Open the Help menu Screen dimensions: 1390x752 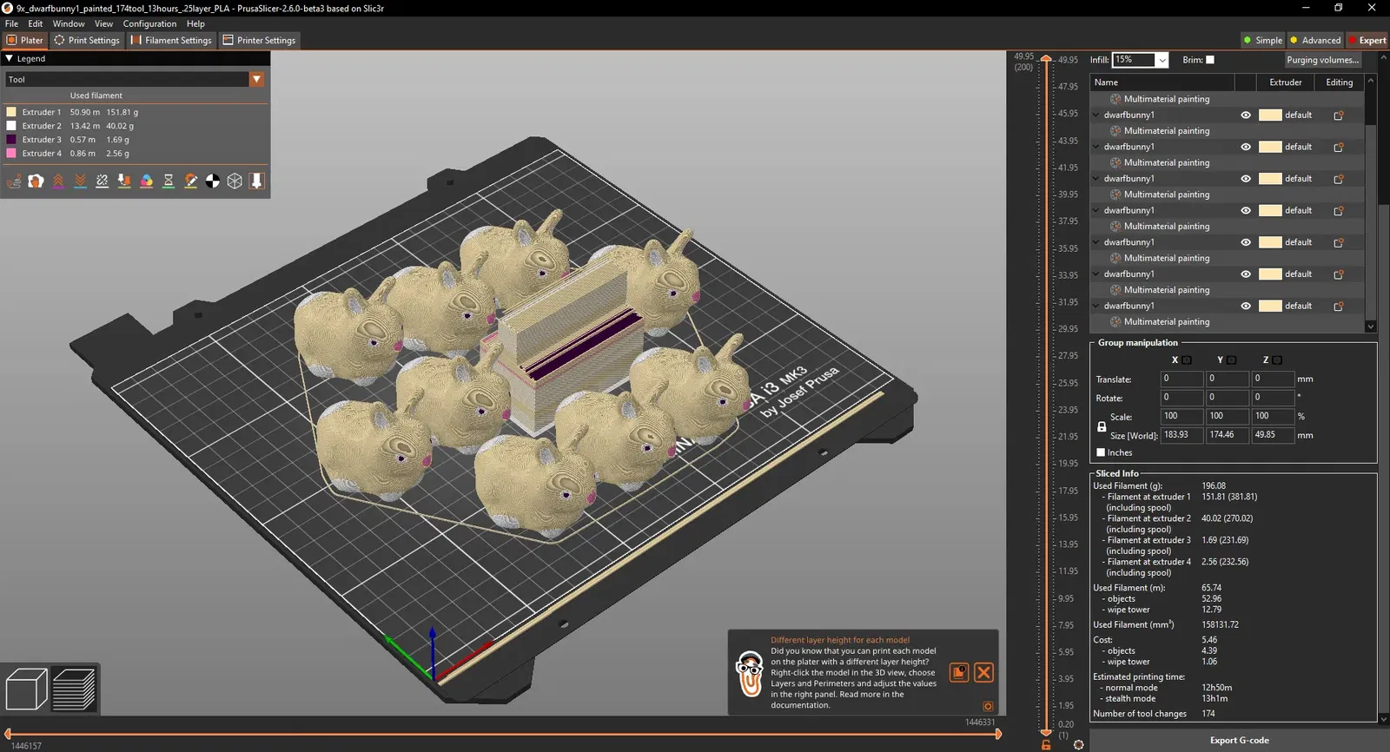tap(195, 23)
